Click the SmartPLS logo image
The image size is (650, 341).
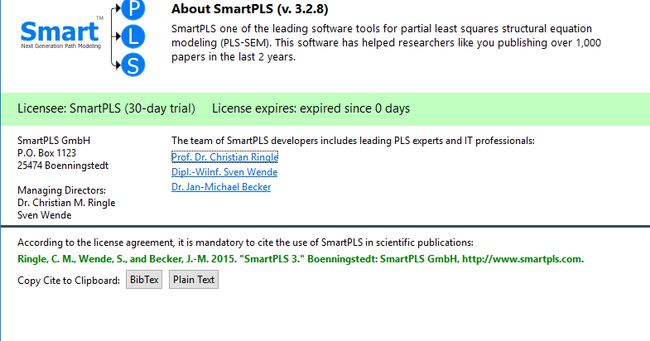pos(83,38)
